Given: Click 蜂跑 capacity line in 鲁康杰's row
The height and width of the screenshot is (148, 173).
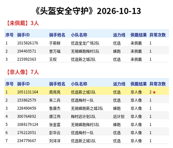Looking at the screenshot, I should pyautogui.click(x=117, y=108).
